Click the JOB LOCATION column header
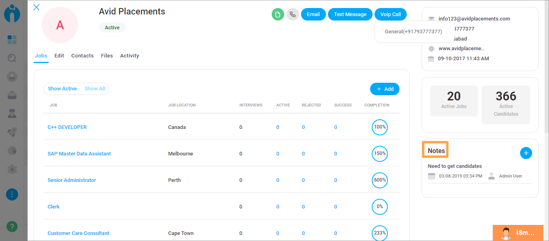Image resolution: width=549 pixels, height=241 pixels. point(182,105)
